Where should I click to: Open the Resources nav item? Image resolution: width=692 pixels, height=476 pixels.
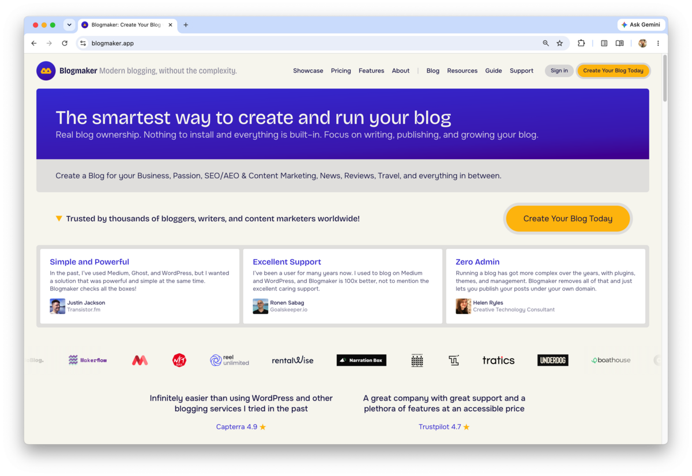point(462,71)
